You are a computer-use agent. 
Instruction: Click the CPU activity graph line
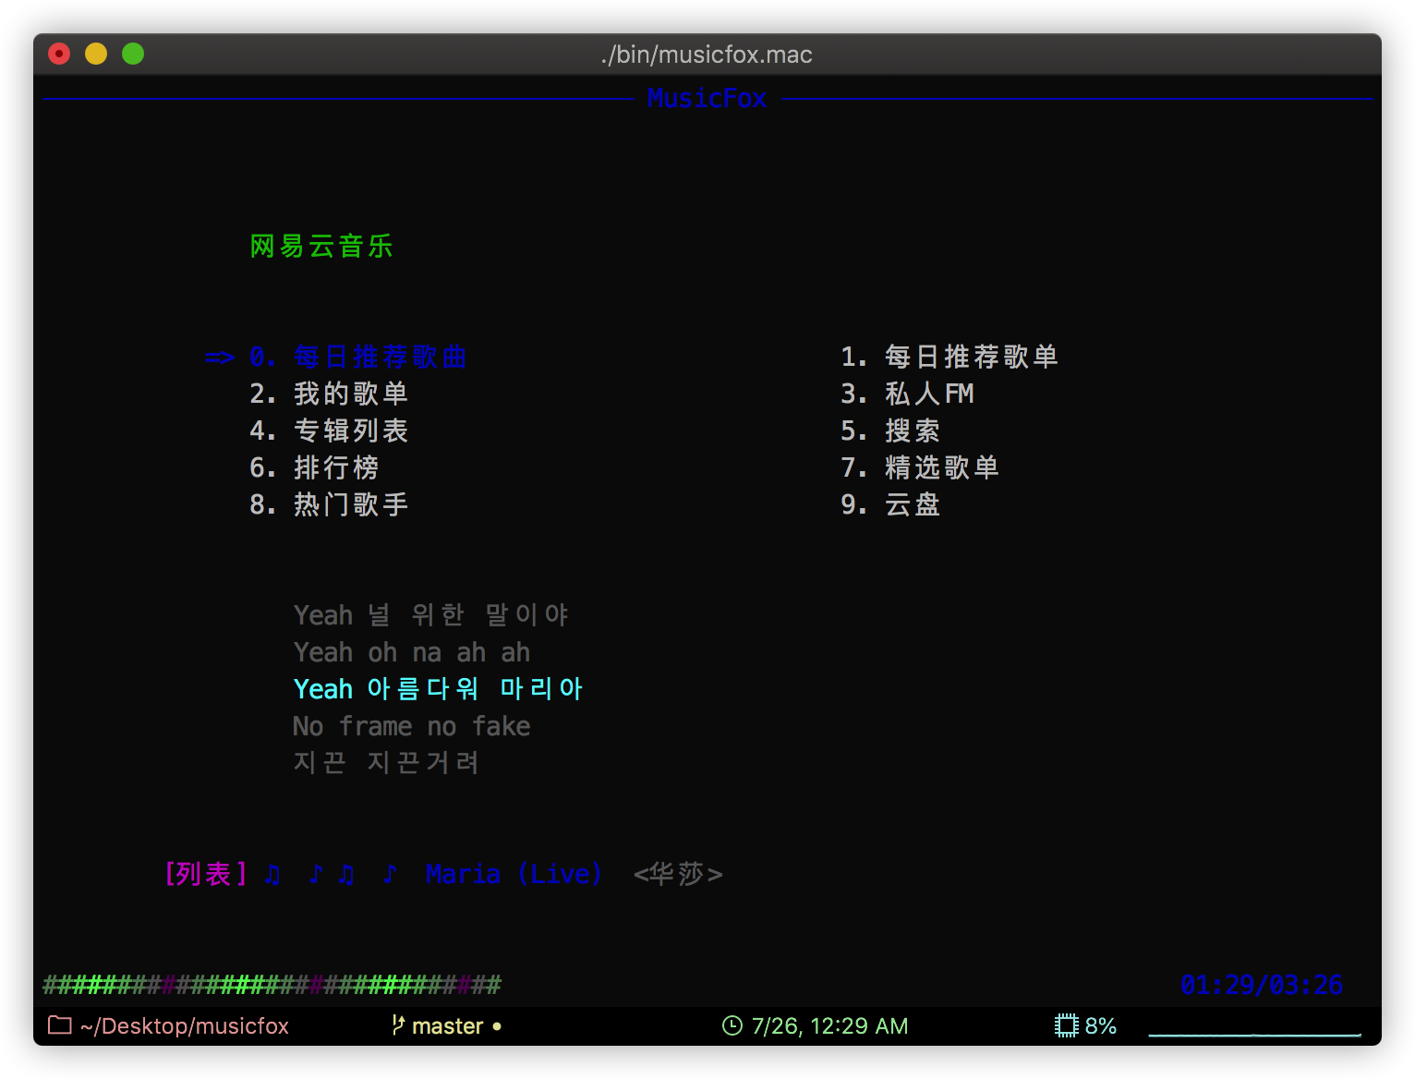[x=1254, y=1034]
